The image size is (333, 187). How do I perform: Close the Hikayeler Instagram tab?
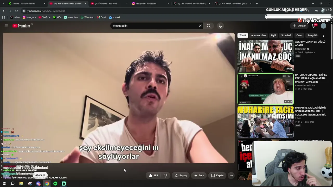click(168, 4)
